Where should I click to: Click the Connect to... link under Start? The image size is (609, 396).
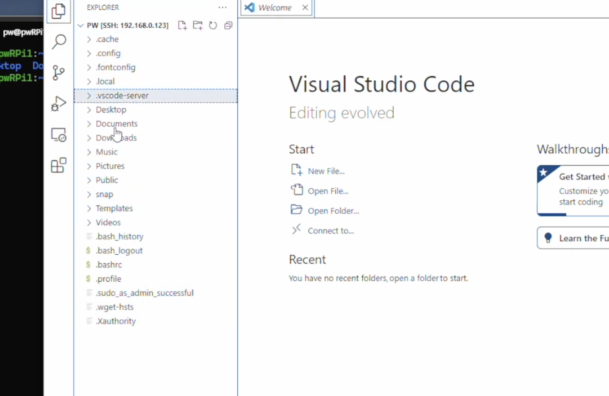click(x=331, y=231)
